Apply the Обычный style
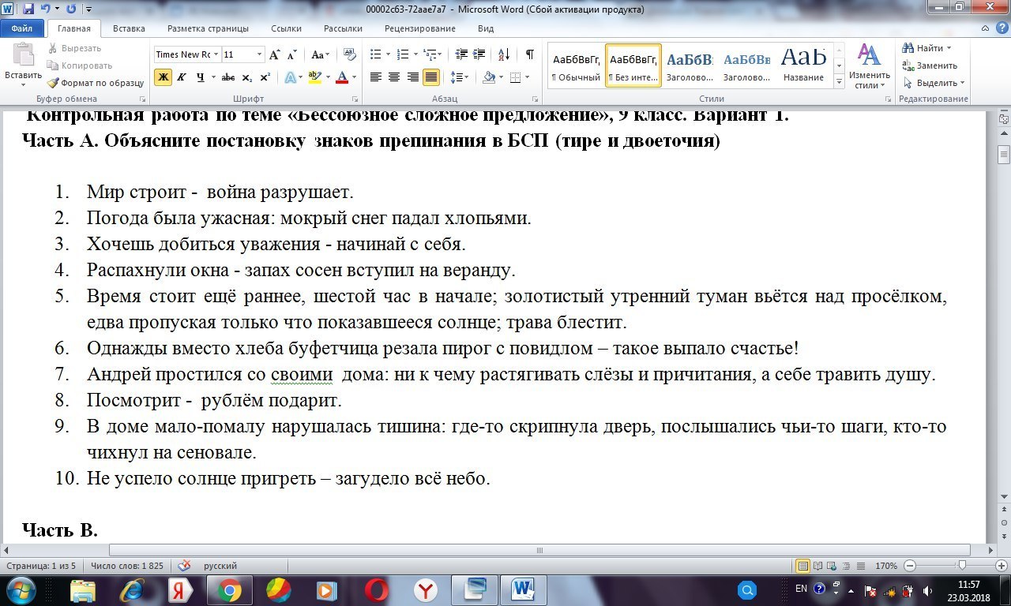 576,65
